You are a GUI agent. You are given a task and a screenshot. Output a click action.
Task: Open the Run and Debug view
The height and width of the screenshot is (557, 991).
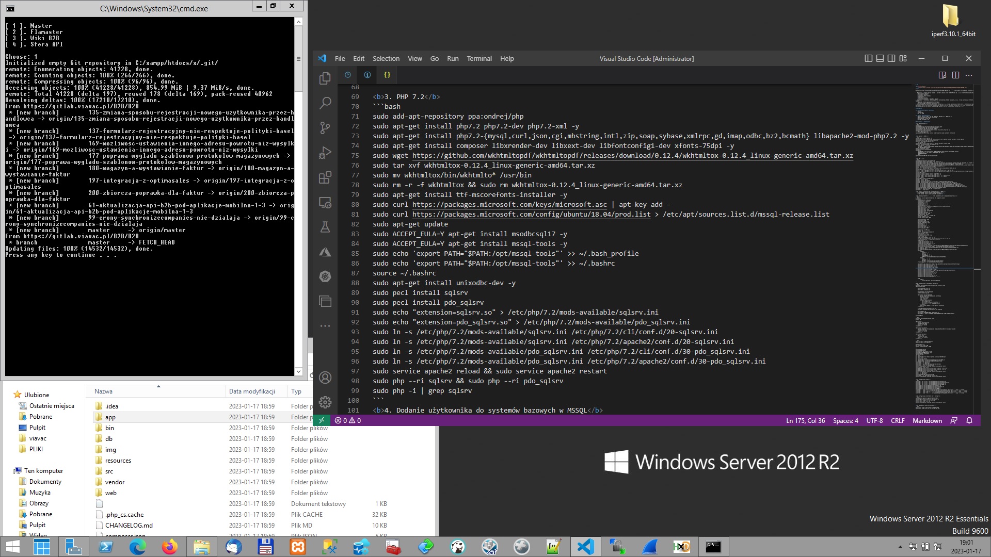point(325,153)
